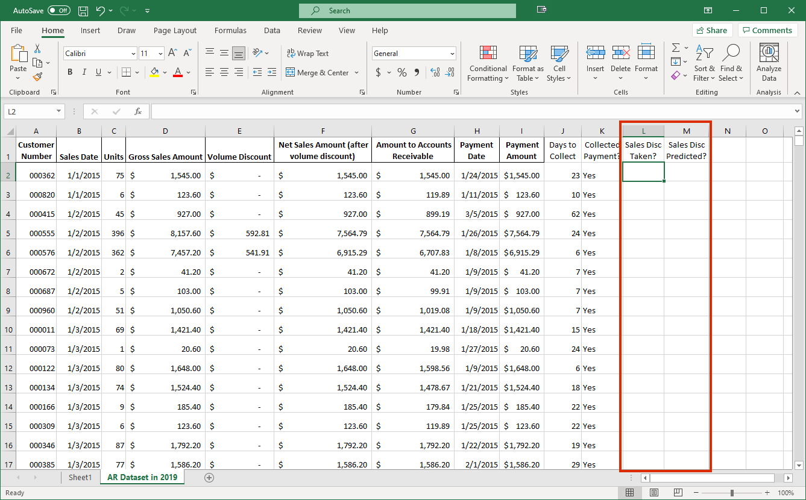
Task: Click the Font Color red swatch
Action: (178, 72)
